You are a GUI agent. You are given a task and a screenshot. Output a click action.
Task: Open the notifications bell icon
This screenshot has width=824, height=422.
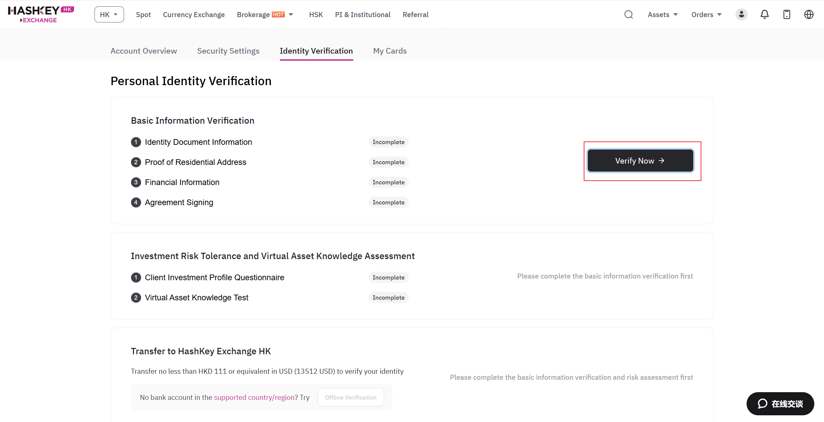coord(764,14)
